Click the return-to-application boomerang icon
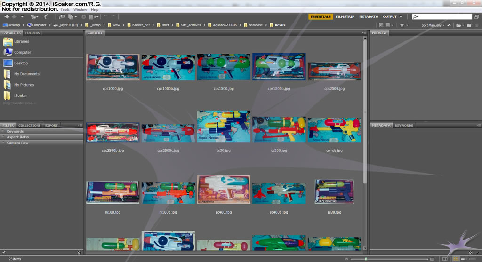This screenshot has width=482, height=262. [46, 16]
